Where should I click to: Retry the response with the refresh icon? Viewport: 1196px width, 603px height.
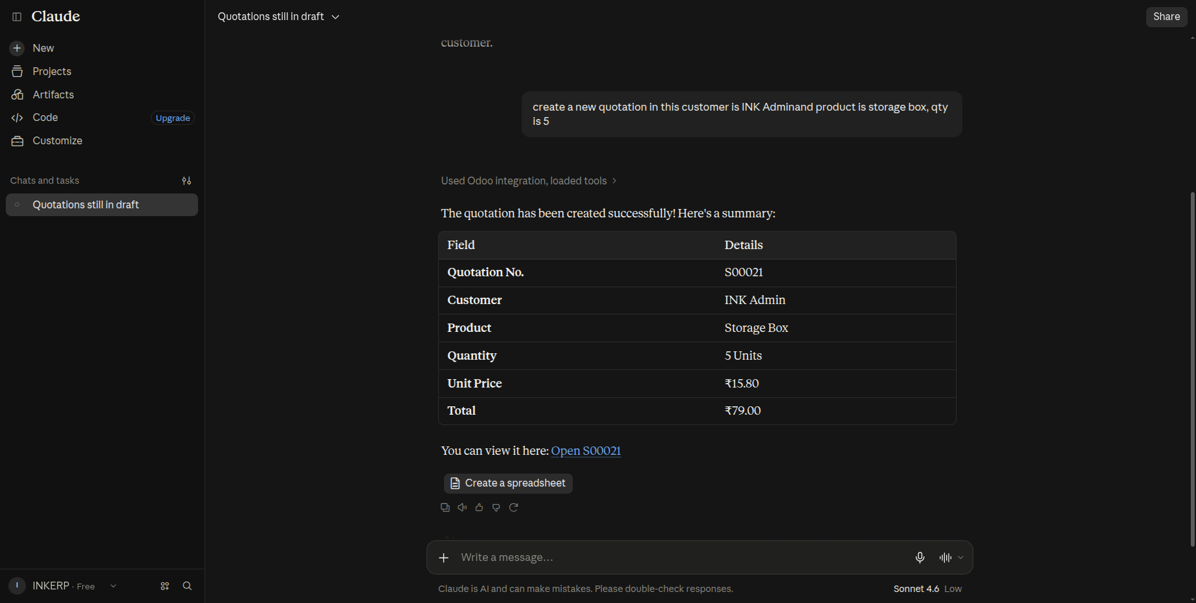click(513, 507)
